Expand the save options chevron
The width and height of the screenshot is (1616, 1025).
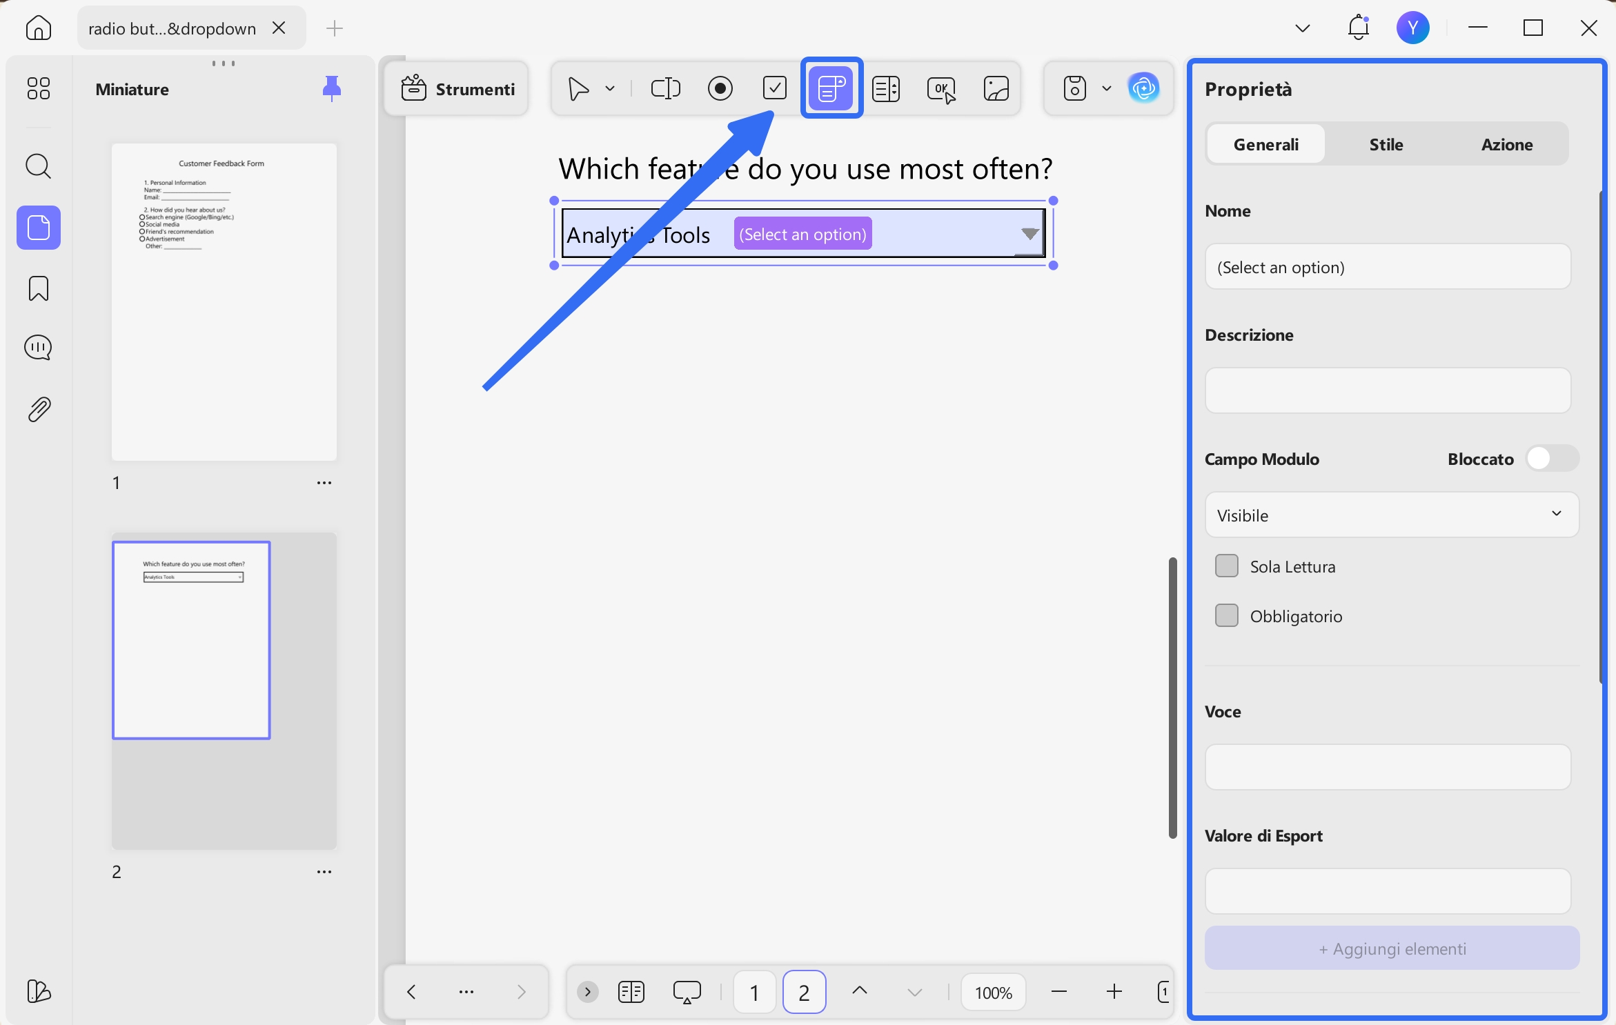tap(1107, 88)
